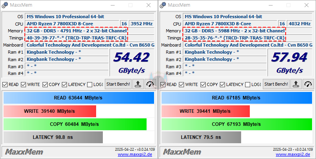The width and height of the screenshot is (316, 159).
Task: Click COPY 67193 MByte/s bar
Action: (237, 124)
